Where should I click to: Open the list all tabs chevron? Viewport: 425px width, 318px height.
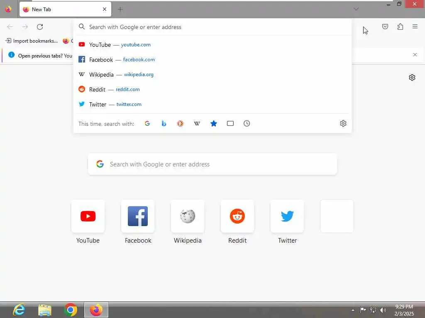356,9
